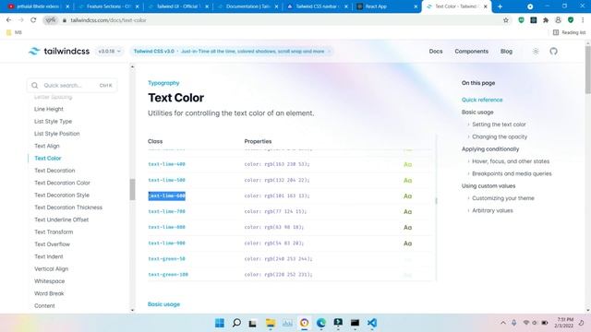Bookmark this page with the star icon
The height and width of the screenshot is (332, 591).
[506, 20]
